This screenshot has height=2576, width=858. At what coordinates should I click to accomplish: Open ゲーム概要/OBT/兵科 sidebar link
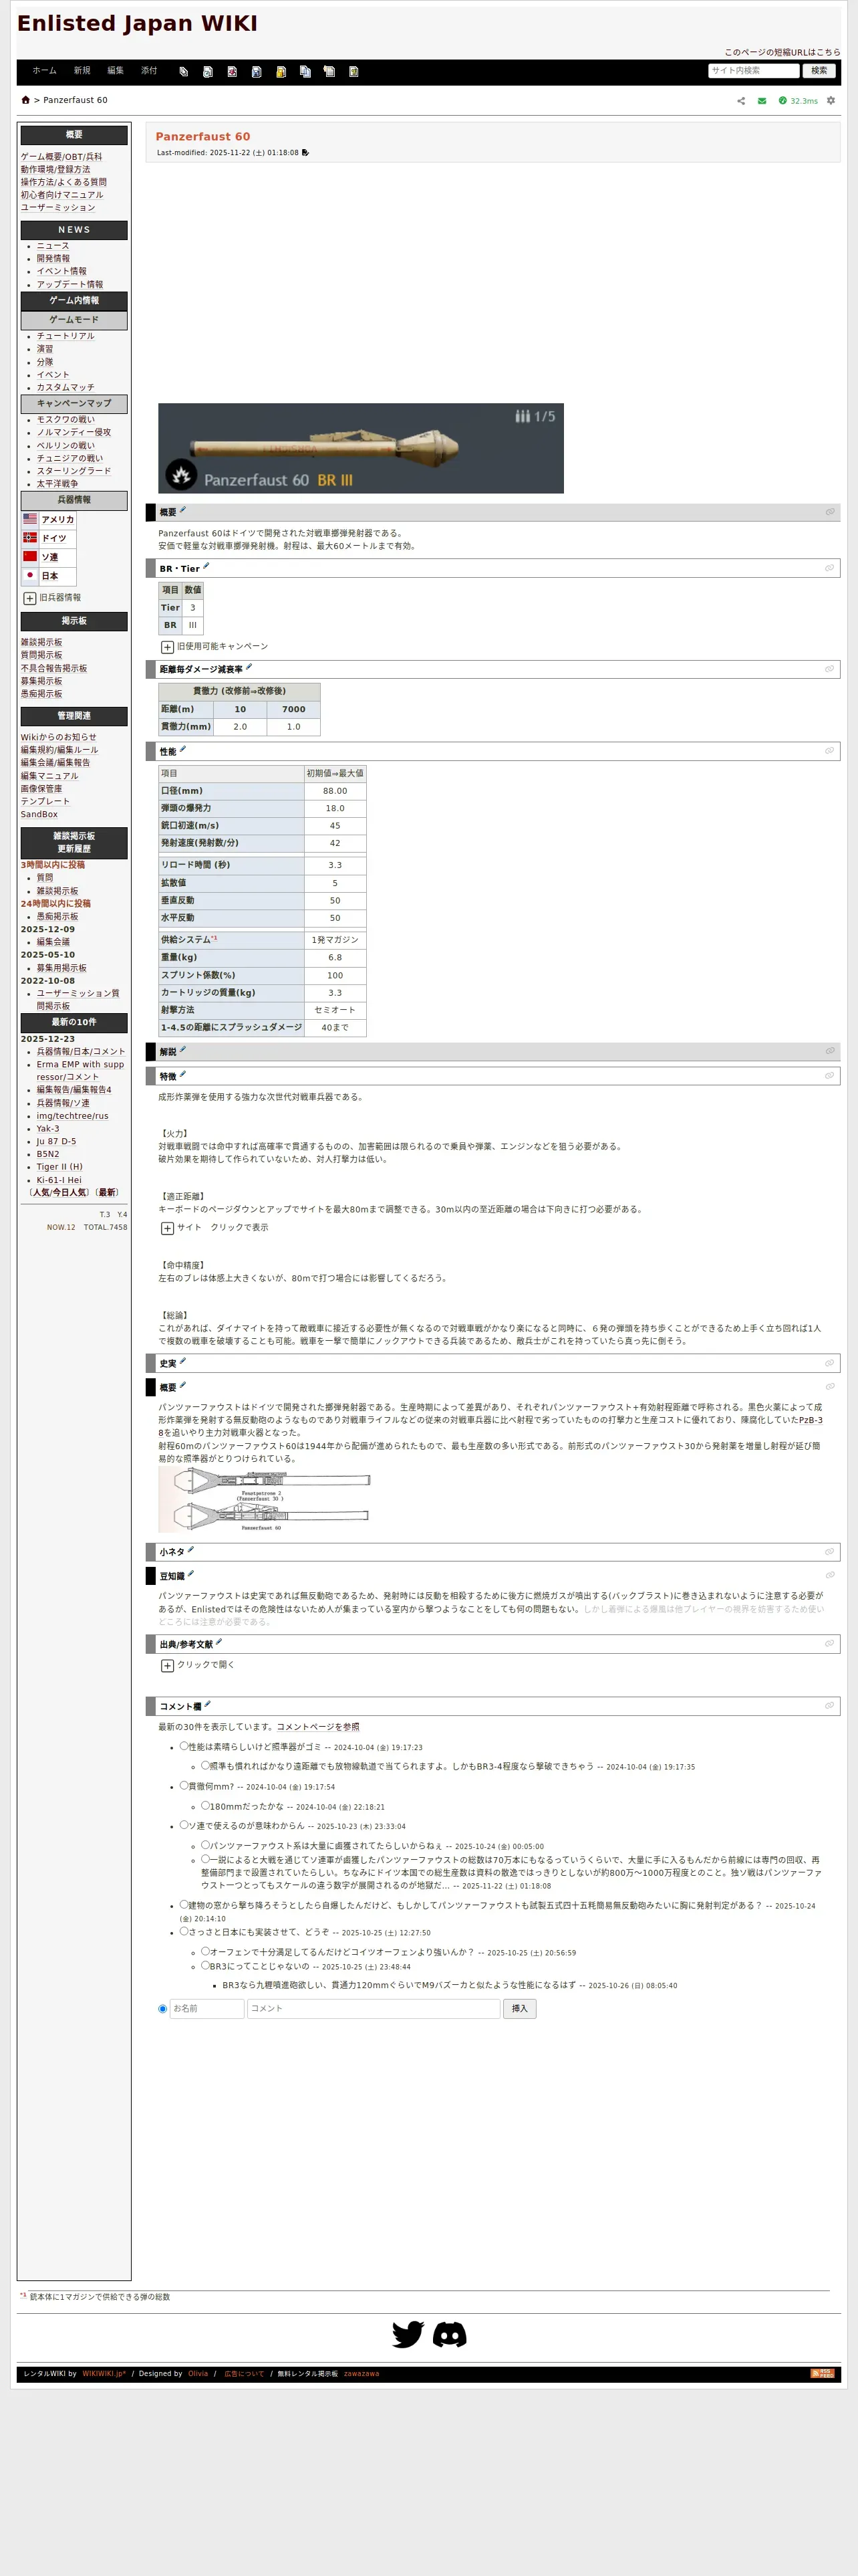(61, 157)
